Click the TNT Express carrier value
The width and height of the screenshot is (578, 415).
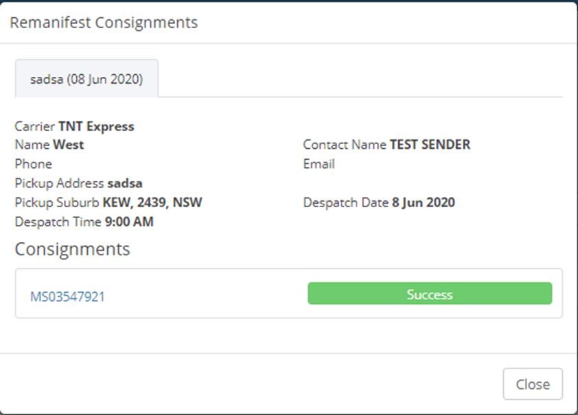click(96, 126)
